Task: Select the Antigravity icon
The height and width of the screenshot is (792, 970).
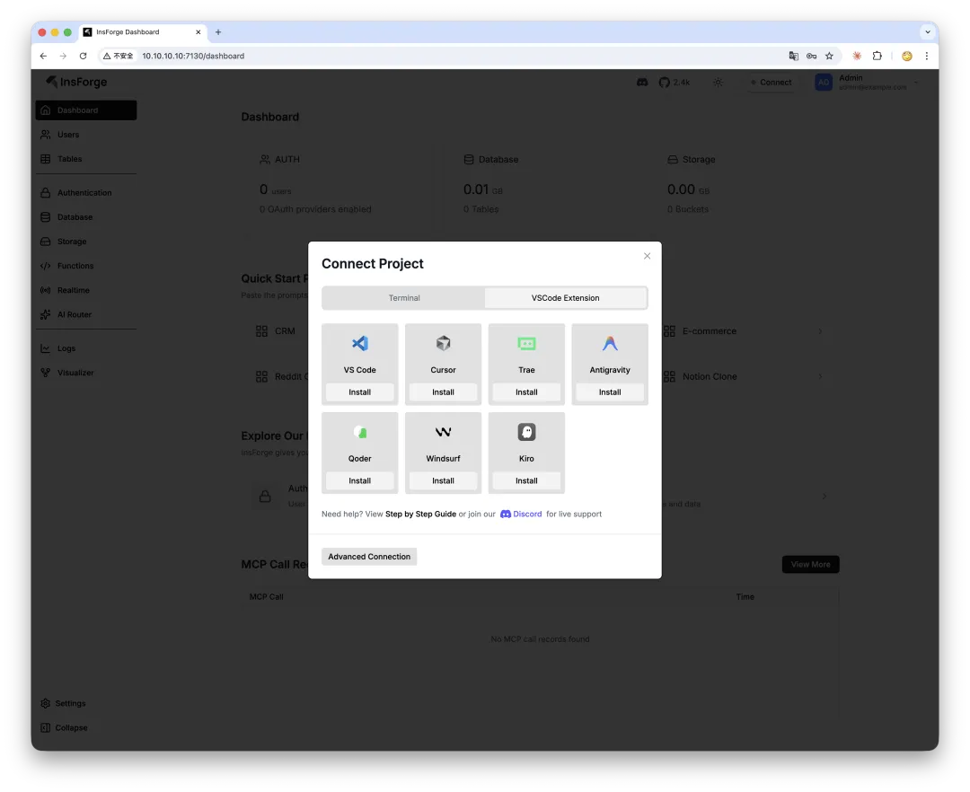Action: coord(610,343)
